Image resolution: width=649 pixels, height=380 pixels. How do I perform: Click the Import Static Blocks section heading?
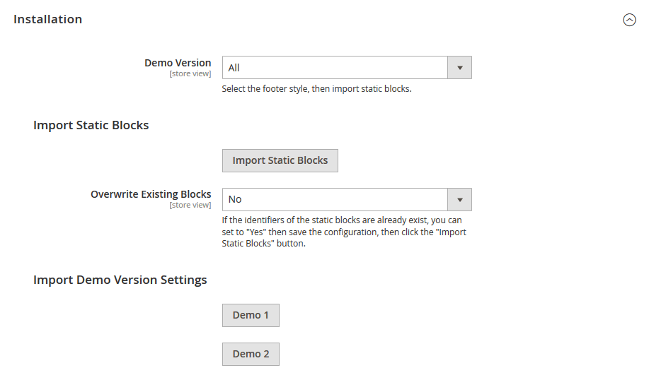tap(91, 125)
